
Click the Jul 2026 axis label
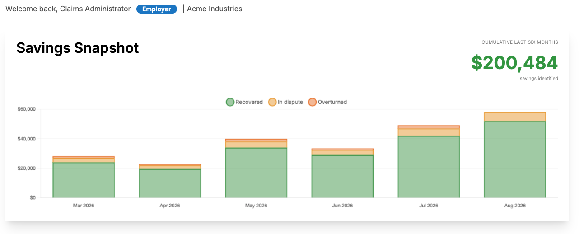429,206
